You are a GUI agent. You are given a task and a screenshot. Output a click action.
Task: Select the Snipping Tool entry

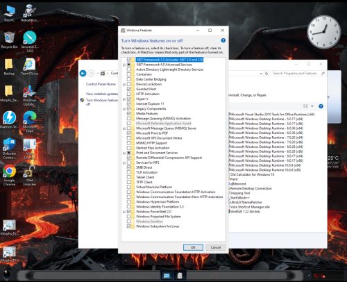point(239,193)
